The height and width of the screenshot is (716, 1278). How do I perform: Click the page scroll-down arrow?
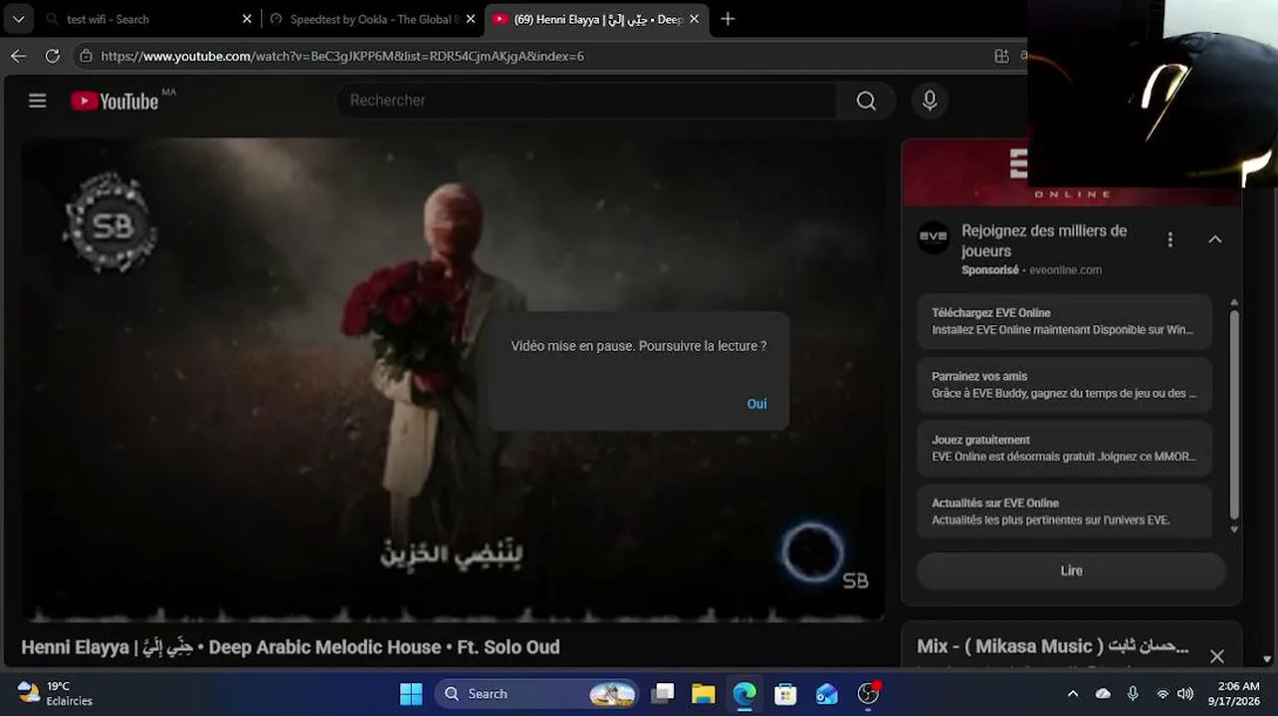tap(1267, 657)
